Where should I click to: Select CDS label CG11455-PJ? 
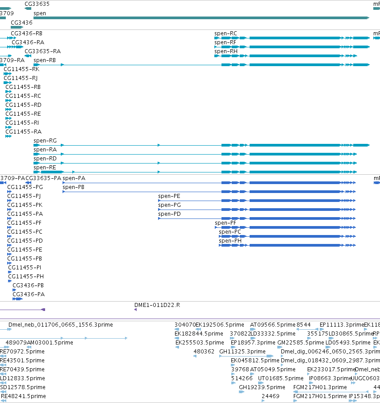[x=24, y=196]
